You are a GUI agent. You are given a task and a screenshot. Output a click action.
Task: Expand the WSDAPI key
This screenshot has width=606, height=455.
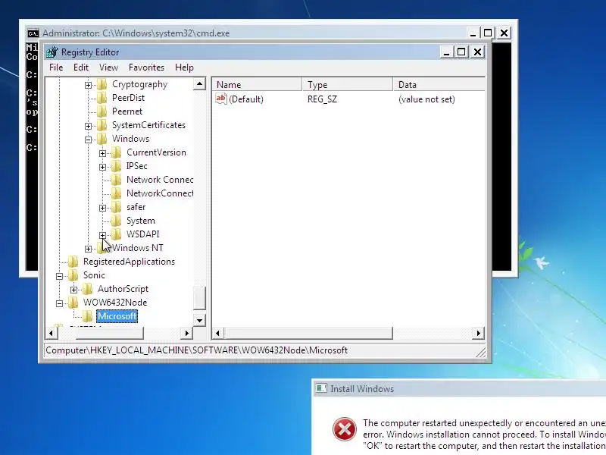coord(102,235)
